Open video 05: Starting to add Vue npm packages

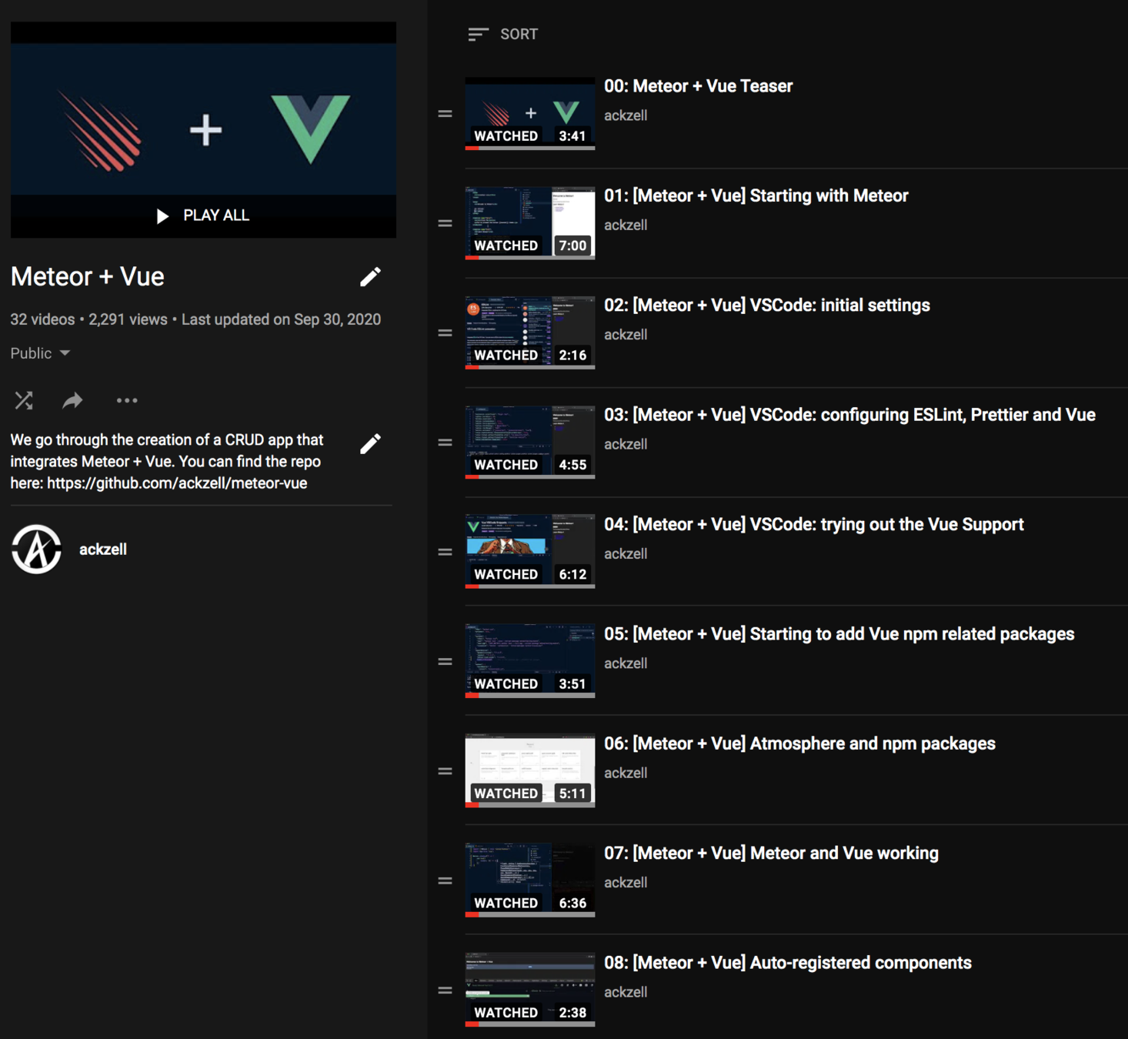click(839, 634)
